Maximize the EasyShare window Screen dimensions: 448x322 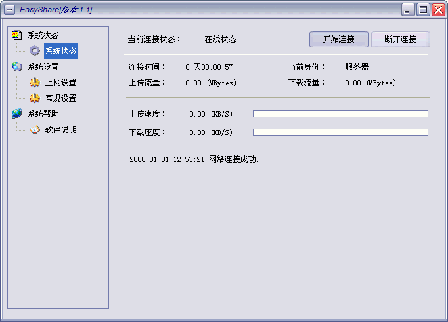[423, 10]
